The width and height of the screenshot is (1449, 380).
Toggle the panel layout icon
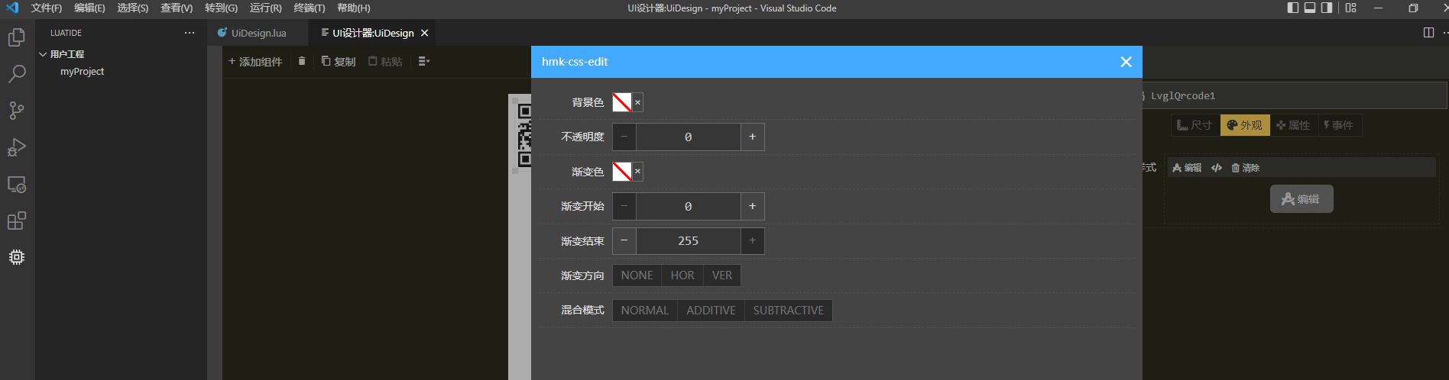point(1310,8)
